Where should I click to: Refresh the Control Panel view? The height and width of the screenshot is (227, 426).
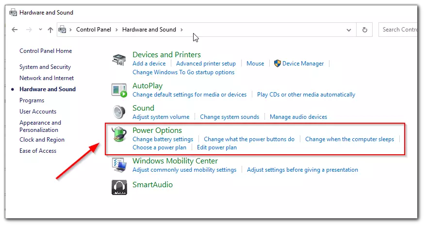(364, 30)
